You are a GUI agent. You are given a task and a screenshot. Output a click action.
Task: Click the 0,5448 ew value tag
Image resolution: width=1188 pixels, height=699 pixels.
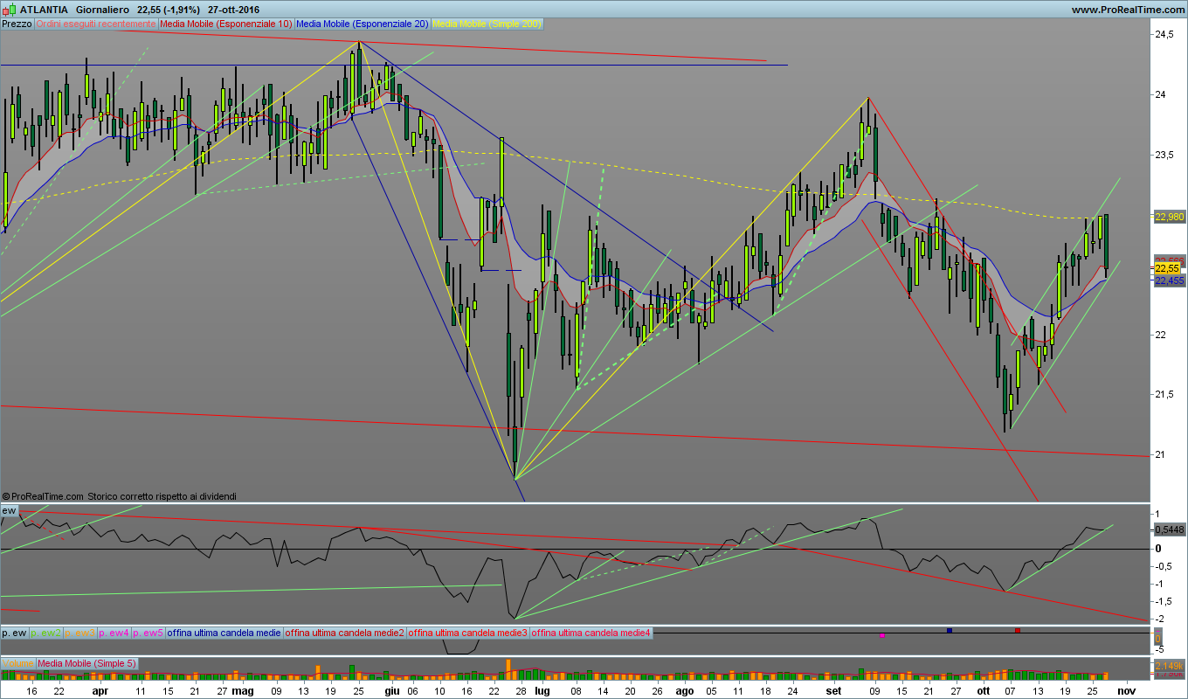(x=1169, y=529)
